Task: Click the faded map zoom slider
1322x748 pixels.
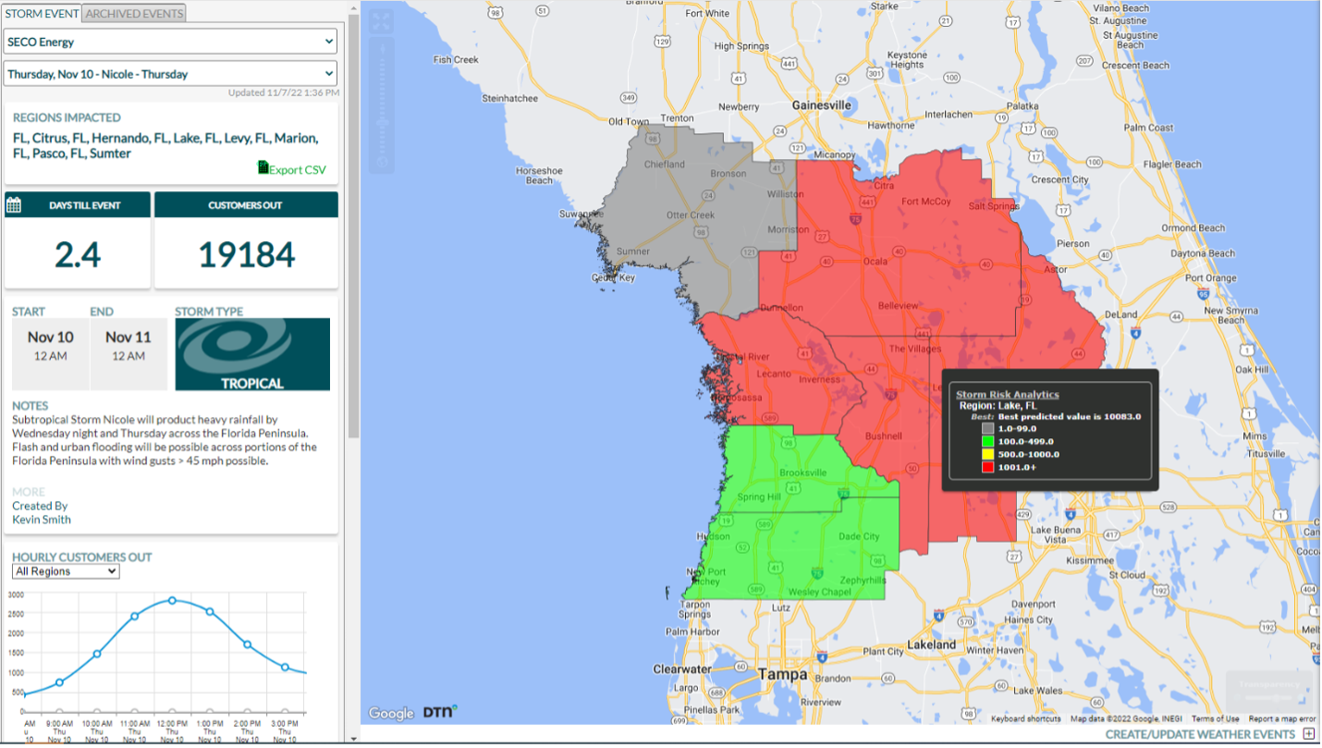Action: pos(382,106)
